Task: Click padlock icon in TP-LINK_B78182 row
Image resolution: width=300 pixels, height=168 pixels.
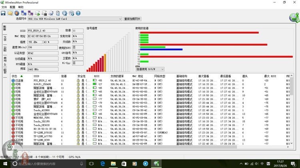Action: (x=78, y=133)
